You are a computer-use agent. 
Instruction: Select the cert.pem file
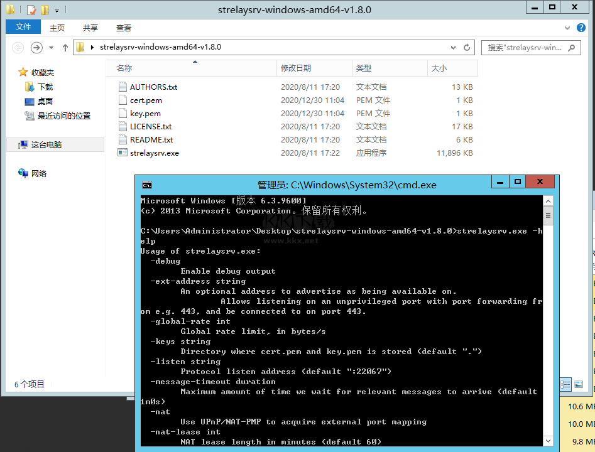pyautogui.click(x=146, y=100)
